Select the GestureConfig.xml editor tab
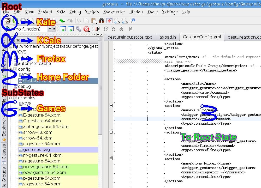 [x=202, y=37]
